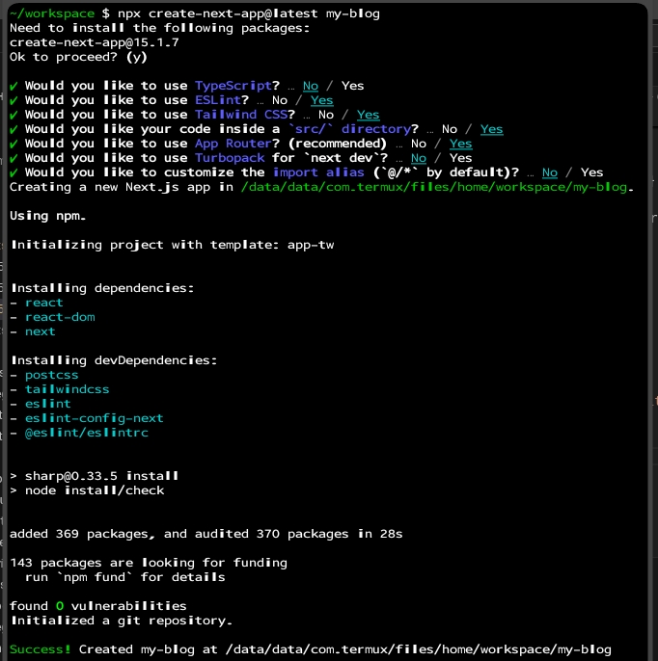Click the underlined Yes answer for Tailwind CSS

click(368, 115)
